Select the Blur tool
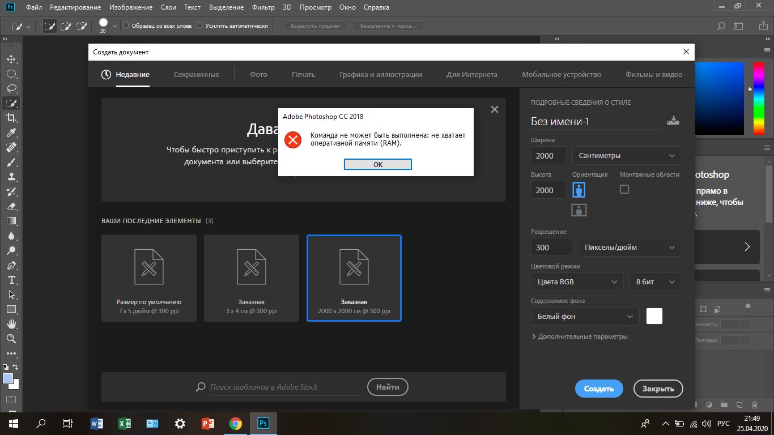Viewport: 774px width, 435px height. [x=11, y=236]
